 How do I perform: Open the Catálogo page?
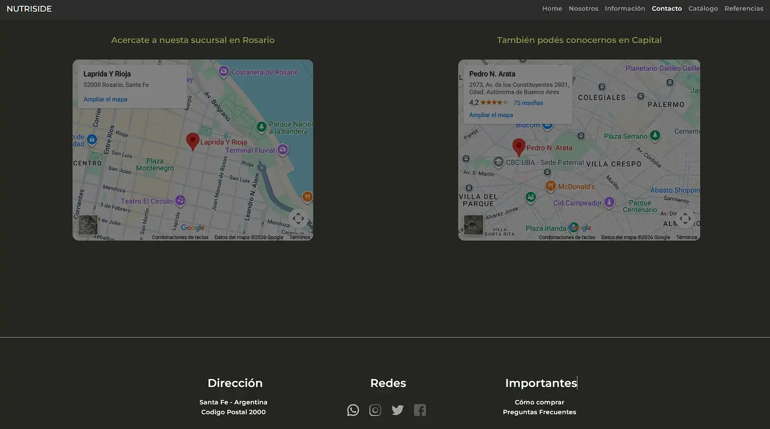703,8
